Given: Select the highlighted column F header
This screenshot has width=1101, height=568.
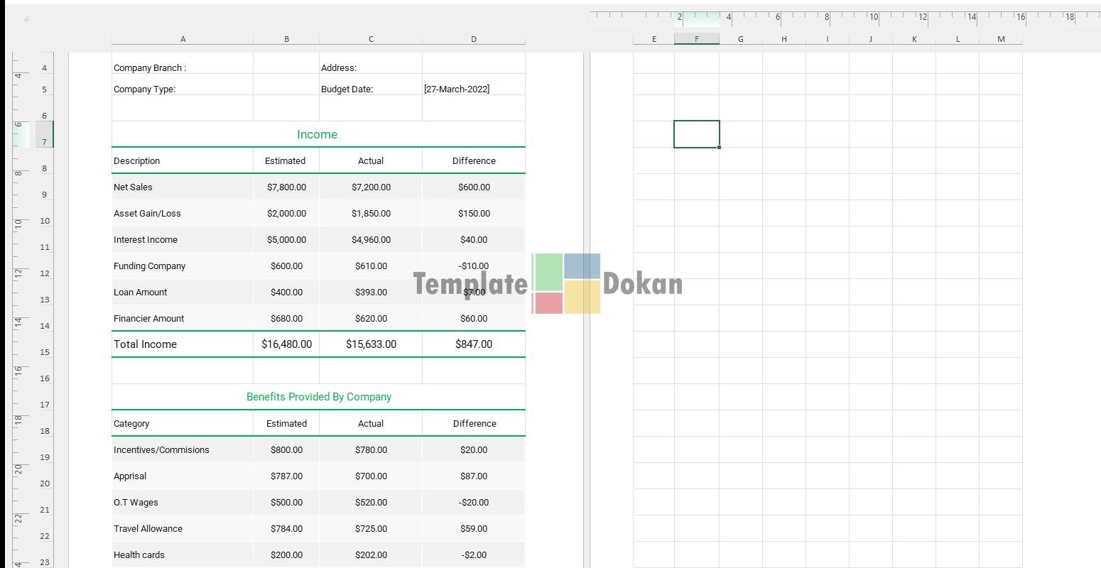Looking at the screenshot, I should tap(696, 39).
